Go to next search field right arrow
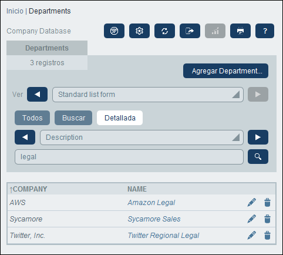283x255 pixels. click(x=258, y=137)
